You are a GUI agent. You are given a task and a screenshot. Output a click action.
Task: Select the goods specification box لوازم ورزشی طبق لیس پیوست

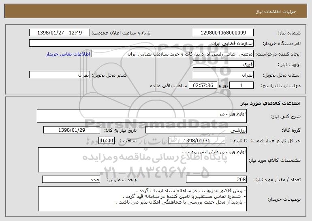click(x=142, y=160)
